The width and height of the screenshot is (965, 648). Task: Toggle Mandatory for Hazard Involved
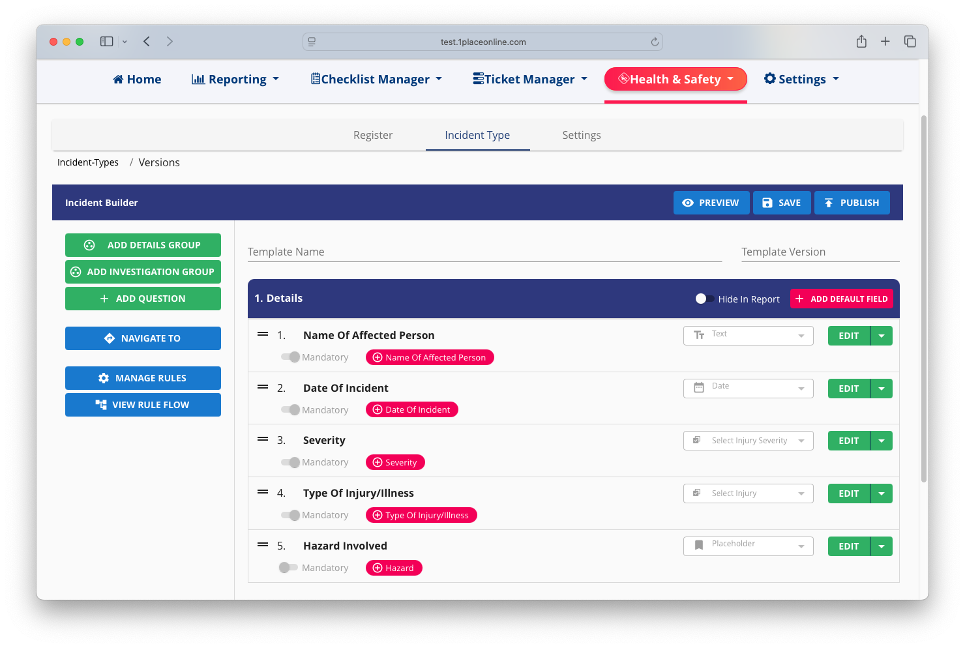tap(288, 568)
